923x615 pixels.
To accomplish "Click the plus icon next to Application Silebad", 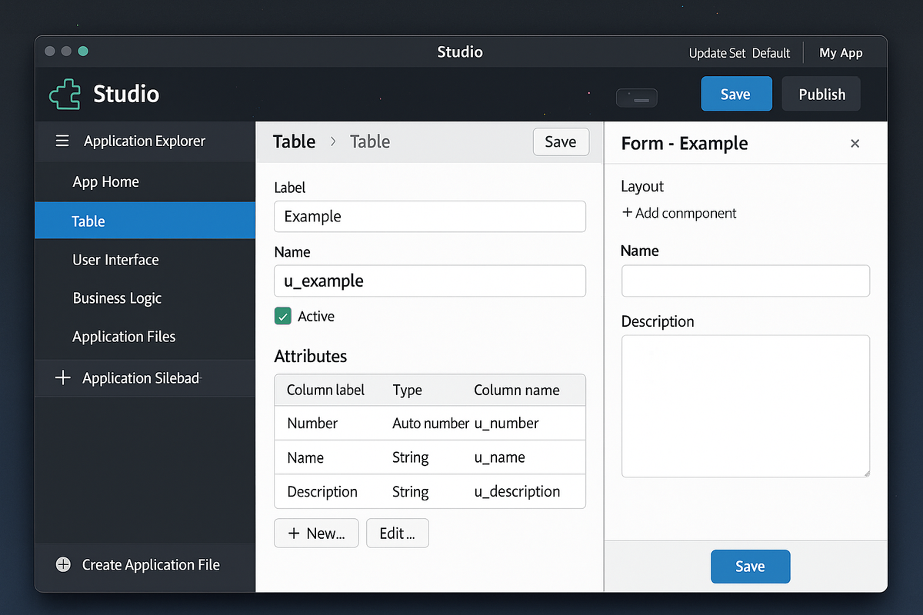I will [x=63, y=377].
